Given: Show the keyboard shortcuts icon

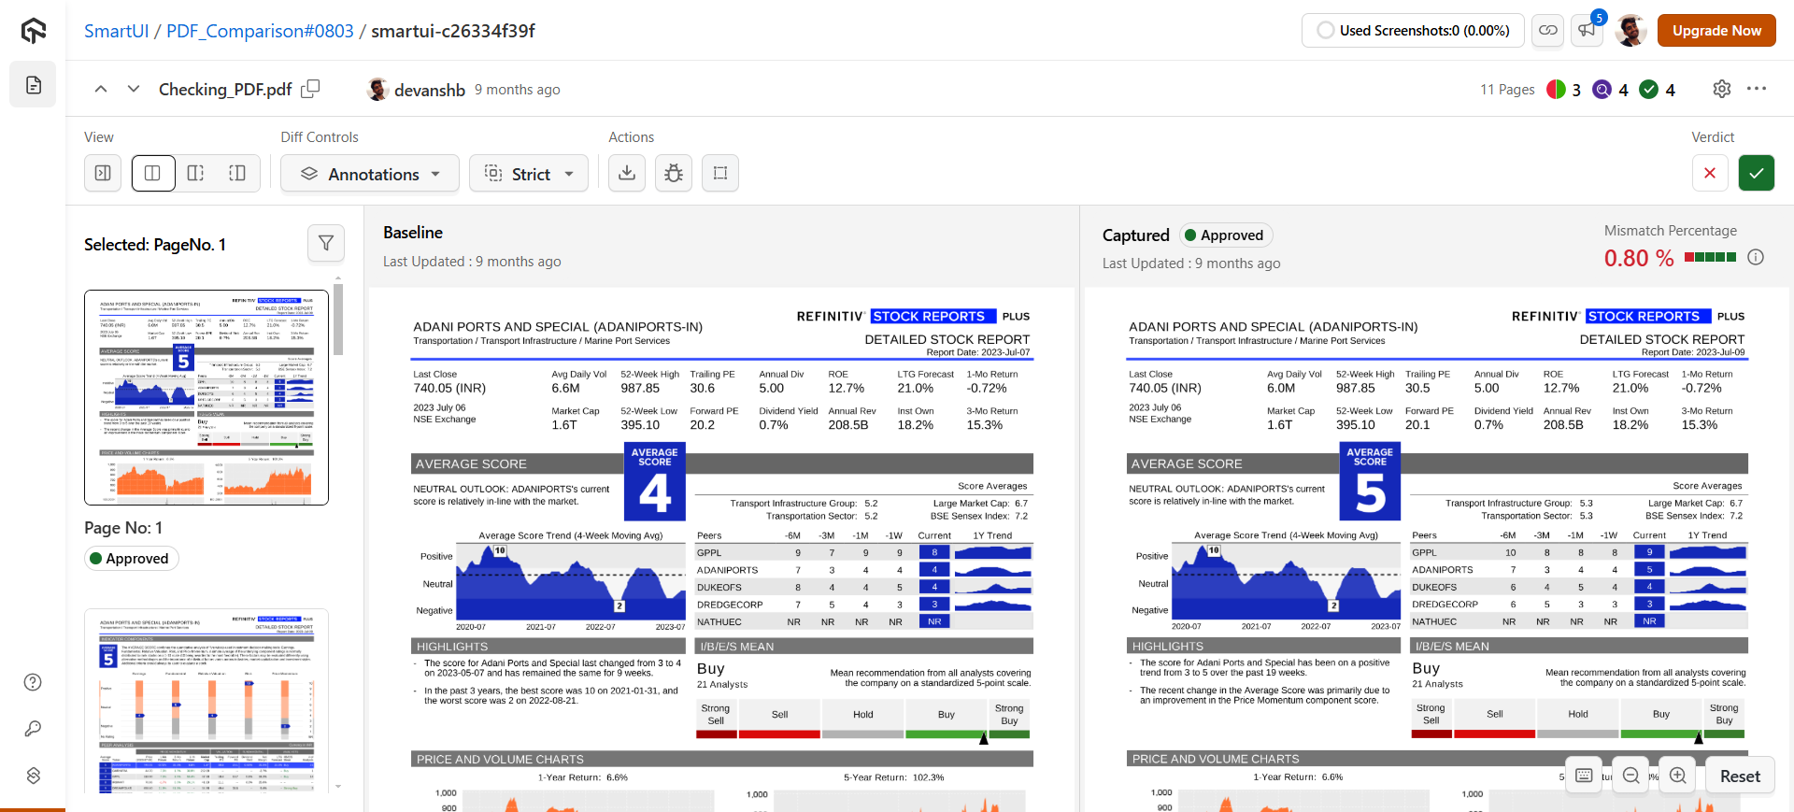Looking at the screenshot, I should point(1584,776).
